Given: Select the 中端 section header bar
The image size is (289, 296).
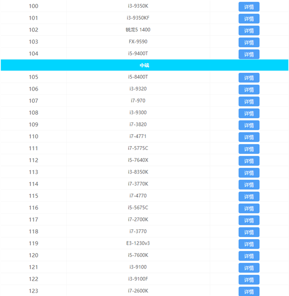Looking at the screenshot, I should click(144, 65).
